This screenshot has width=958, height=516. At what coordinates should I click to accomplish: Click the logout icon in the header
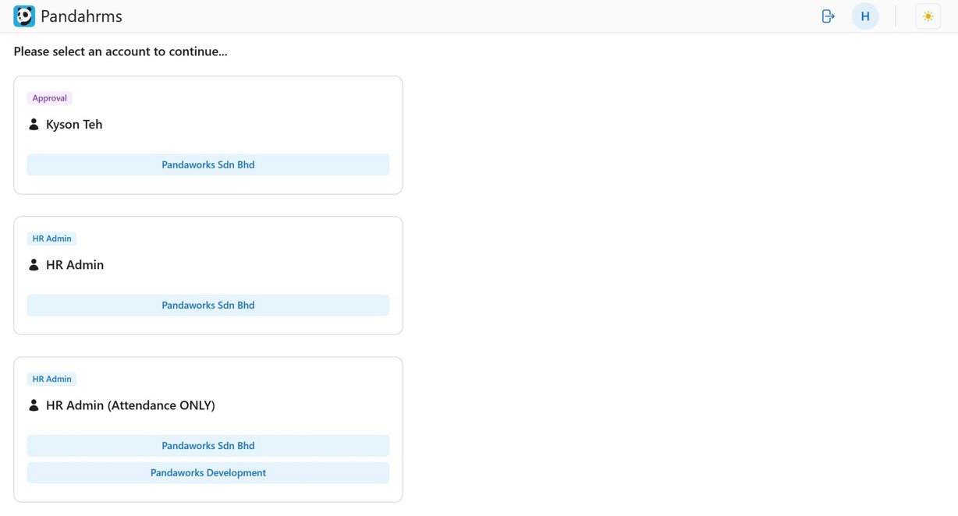[828, 16]
